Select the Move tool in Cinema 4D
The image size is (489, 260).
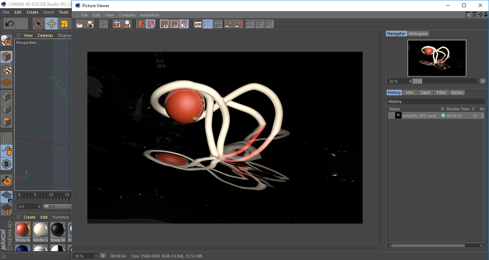pos(52,24)
